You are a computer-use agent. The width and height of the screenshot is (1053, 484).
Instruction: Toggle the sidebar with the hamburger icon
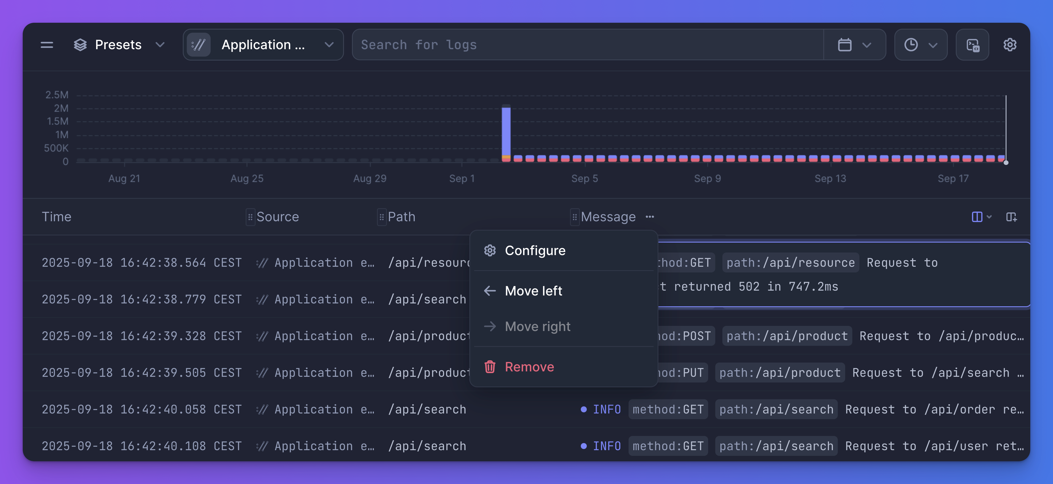(47, 45)
